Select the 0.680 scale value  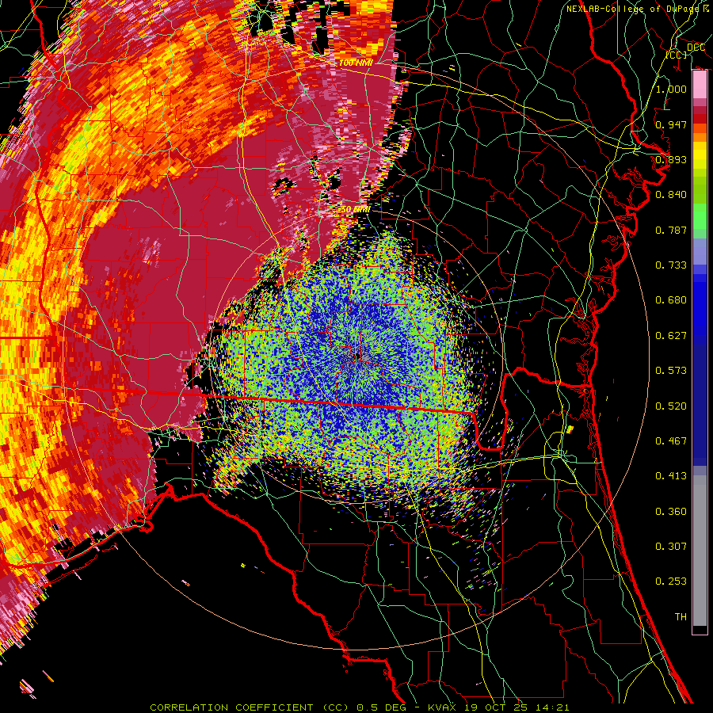point(671,300)
